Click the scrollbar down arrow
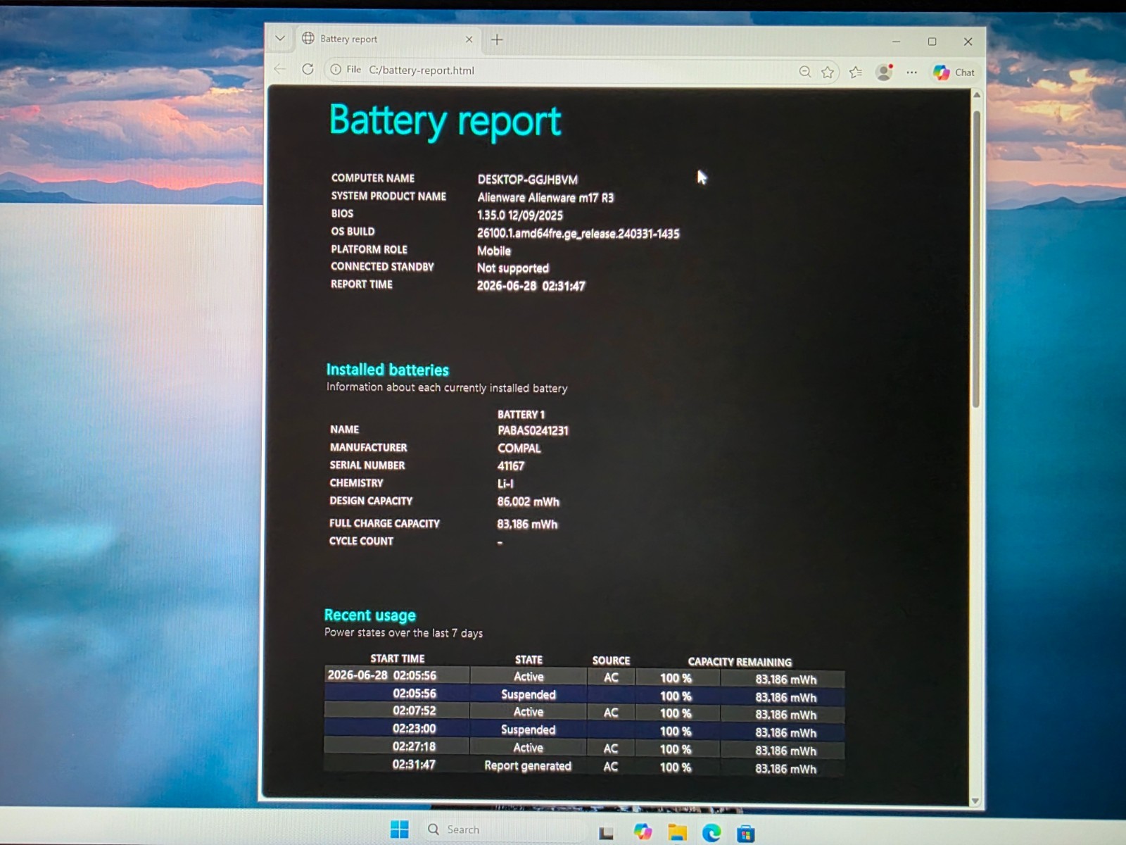 coord(975,801)
